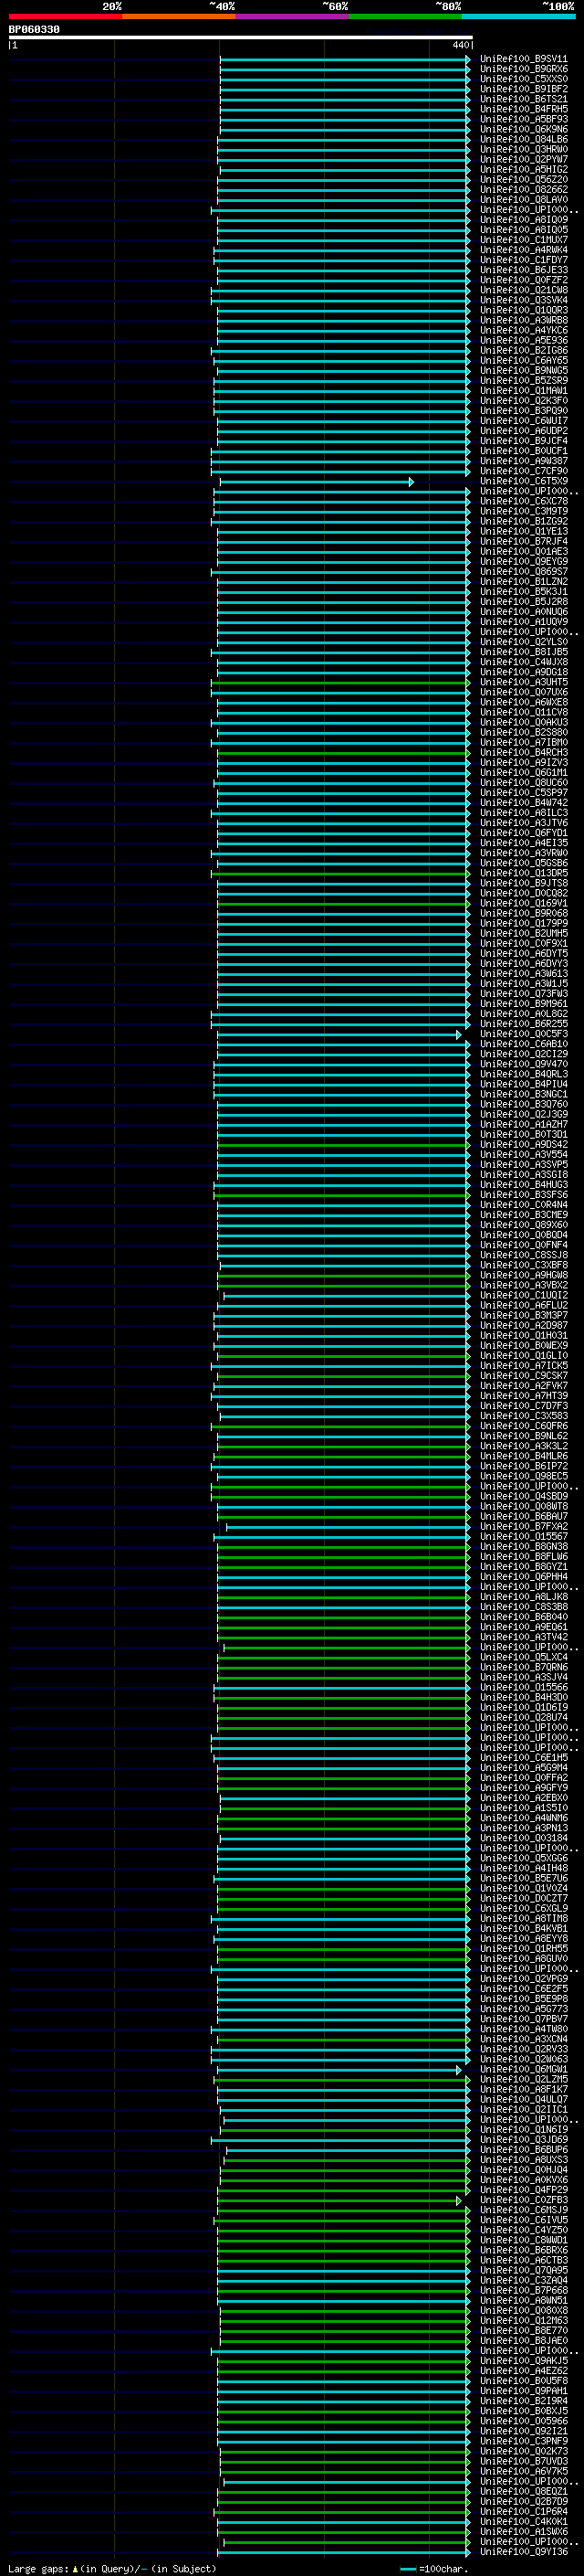Select hit label UniRef100_Q2K3F0
Viewport: 584px width, 2576px height.
524,401
